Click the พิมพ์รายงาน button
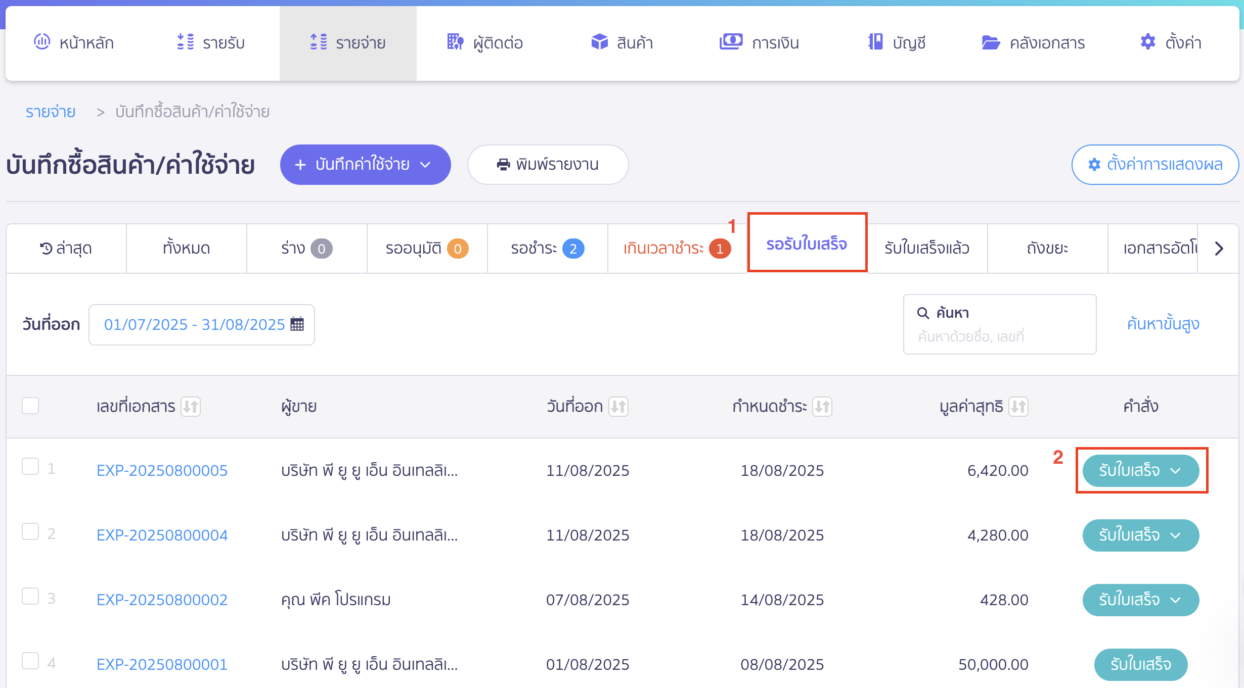The height and width of the screenshot is (688, 1244). click(548, 165)
